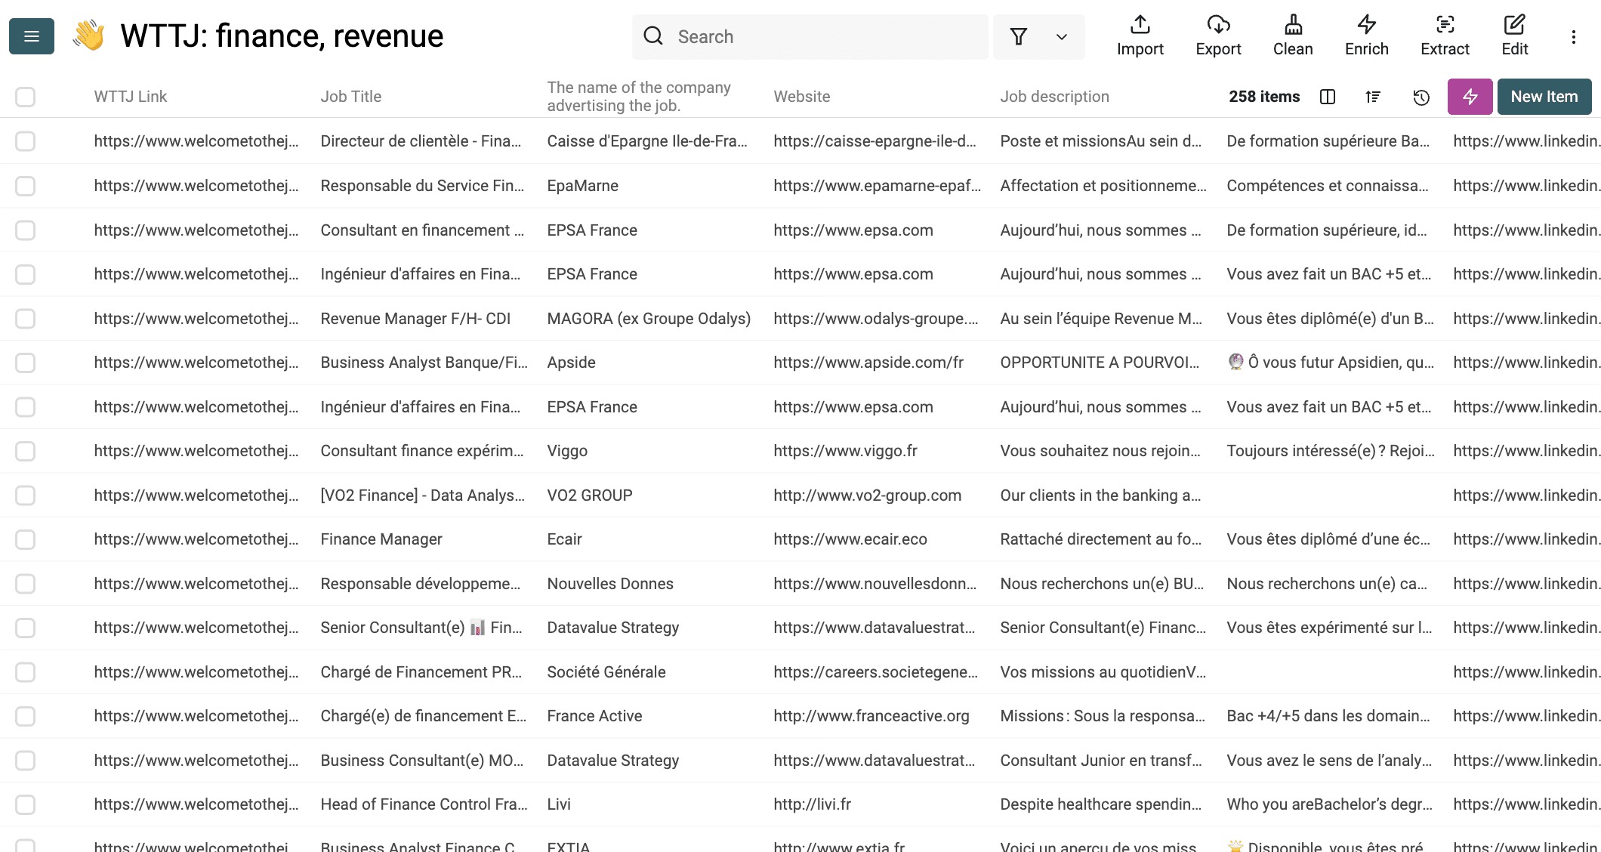
Task: Select the Caisse d'Epargne row checkbox
Action: (26, 141)
